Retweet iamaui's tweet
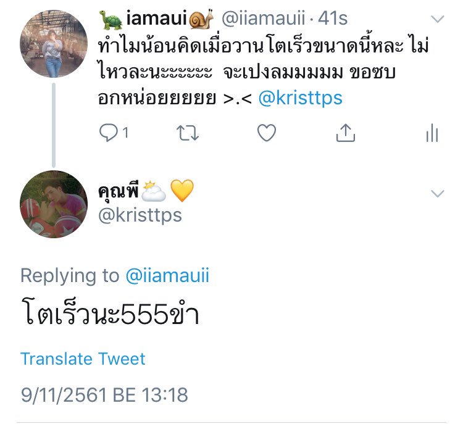463x424 pixels. pyautogui.click(x=188, y=133)
